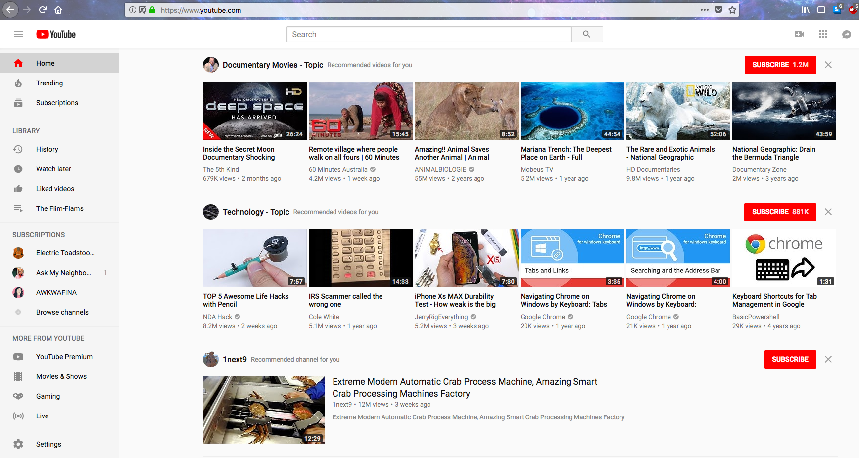Bookmark page with the star icon
Screen dimensions: 859x458
coord(732,10)
